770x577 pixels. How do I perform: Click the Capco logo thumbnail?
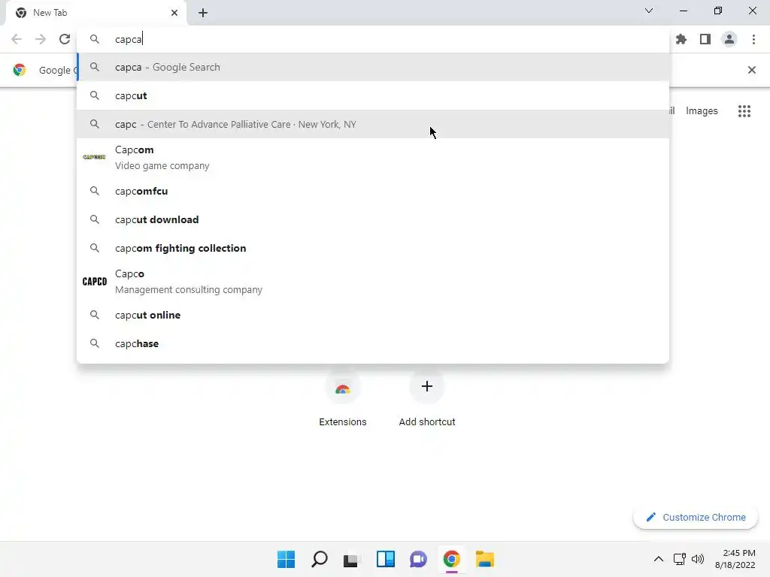tap(94, 281)
